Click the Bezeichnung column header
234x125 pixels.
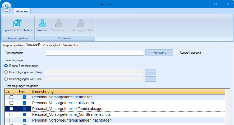(x=128, y=92)
